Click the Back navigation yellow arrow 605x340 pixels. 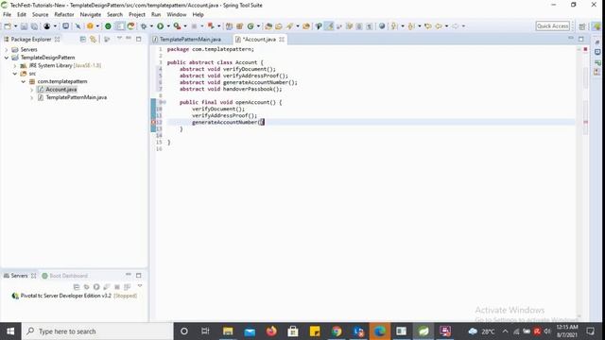(x=439, y=26)
